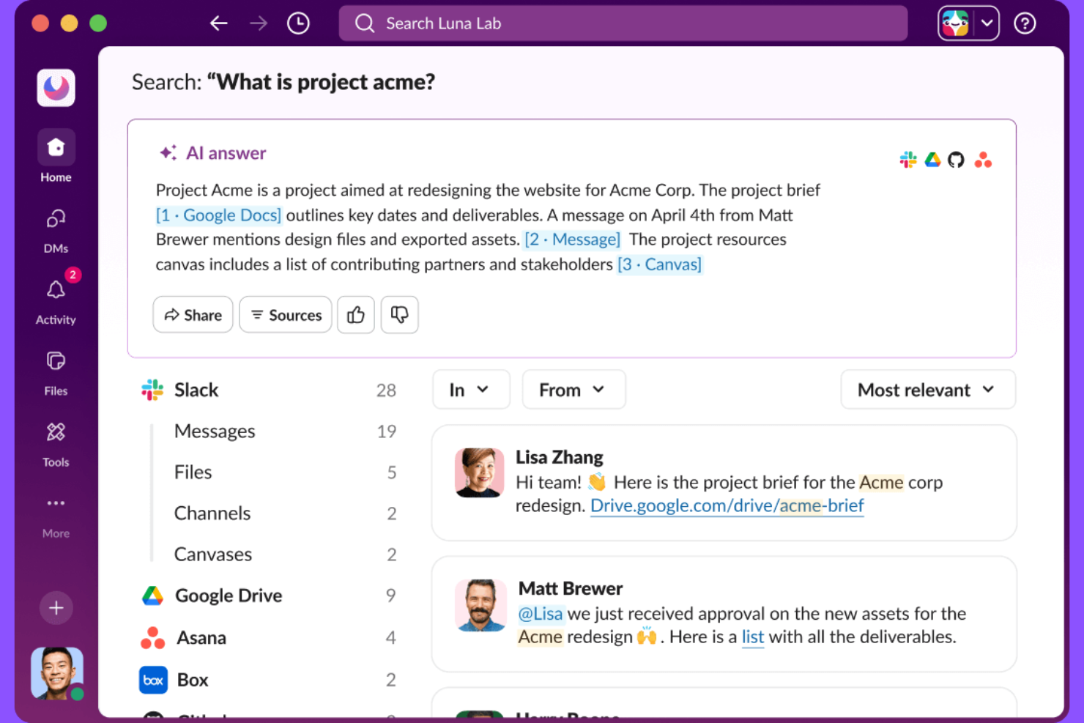Image resolution: width=1084 pixels, height=723 pixels.
Task: Open the acme-brief Google Drive link
Action: click(727, 505)
